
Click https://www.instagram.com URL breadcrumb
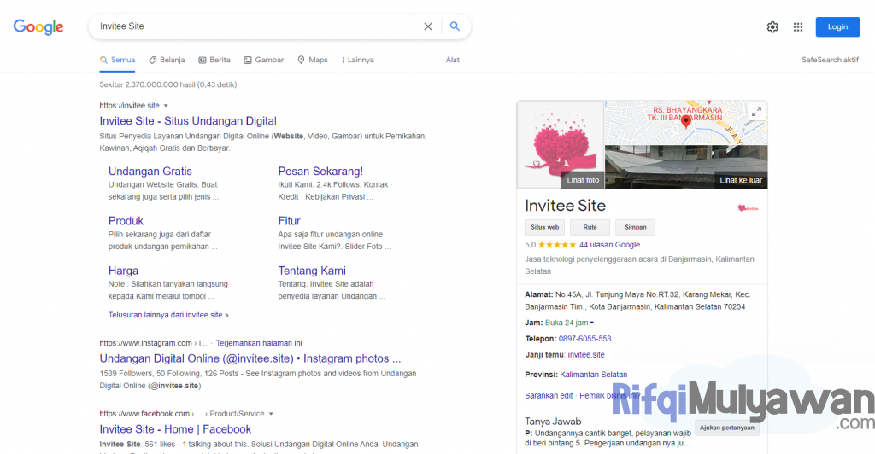pos(145,343)
